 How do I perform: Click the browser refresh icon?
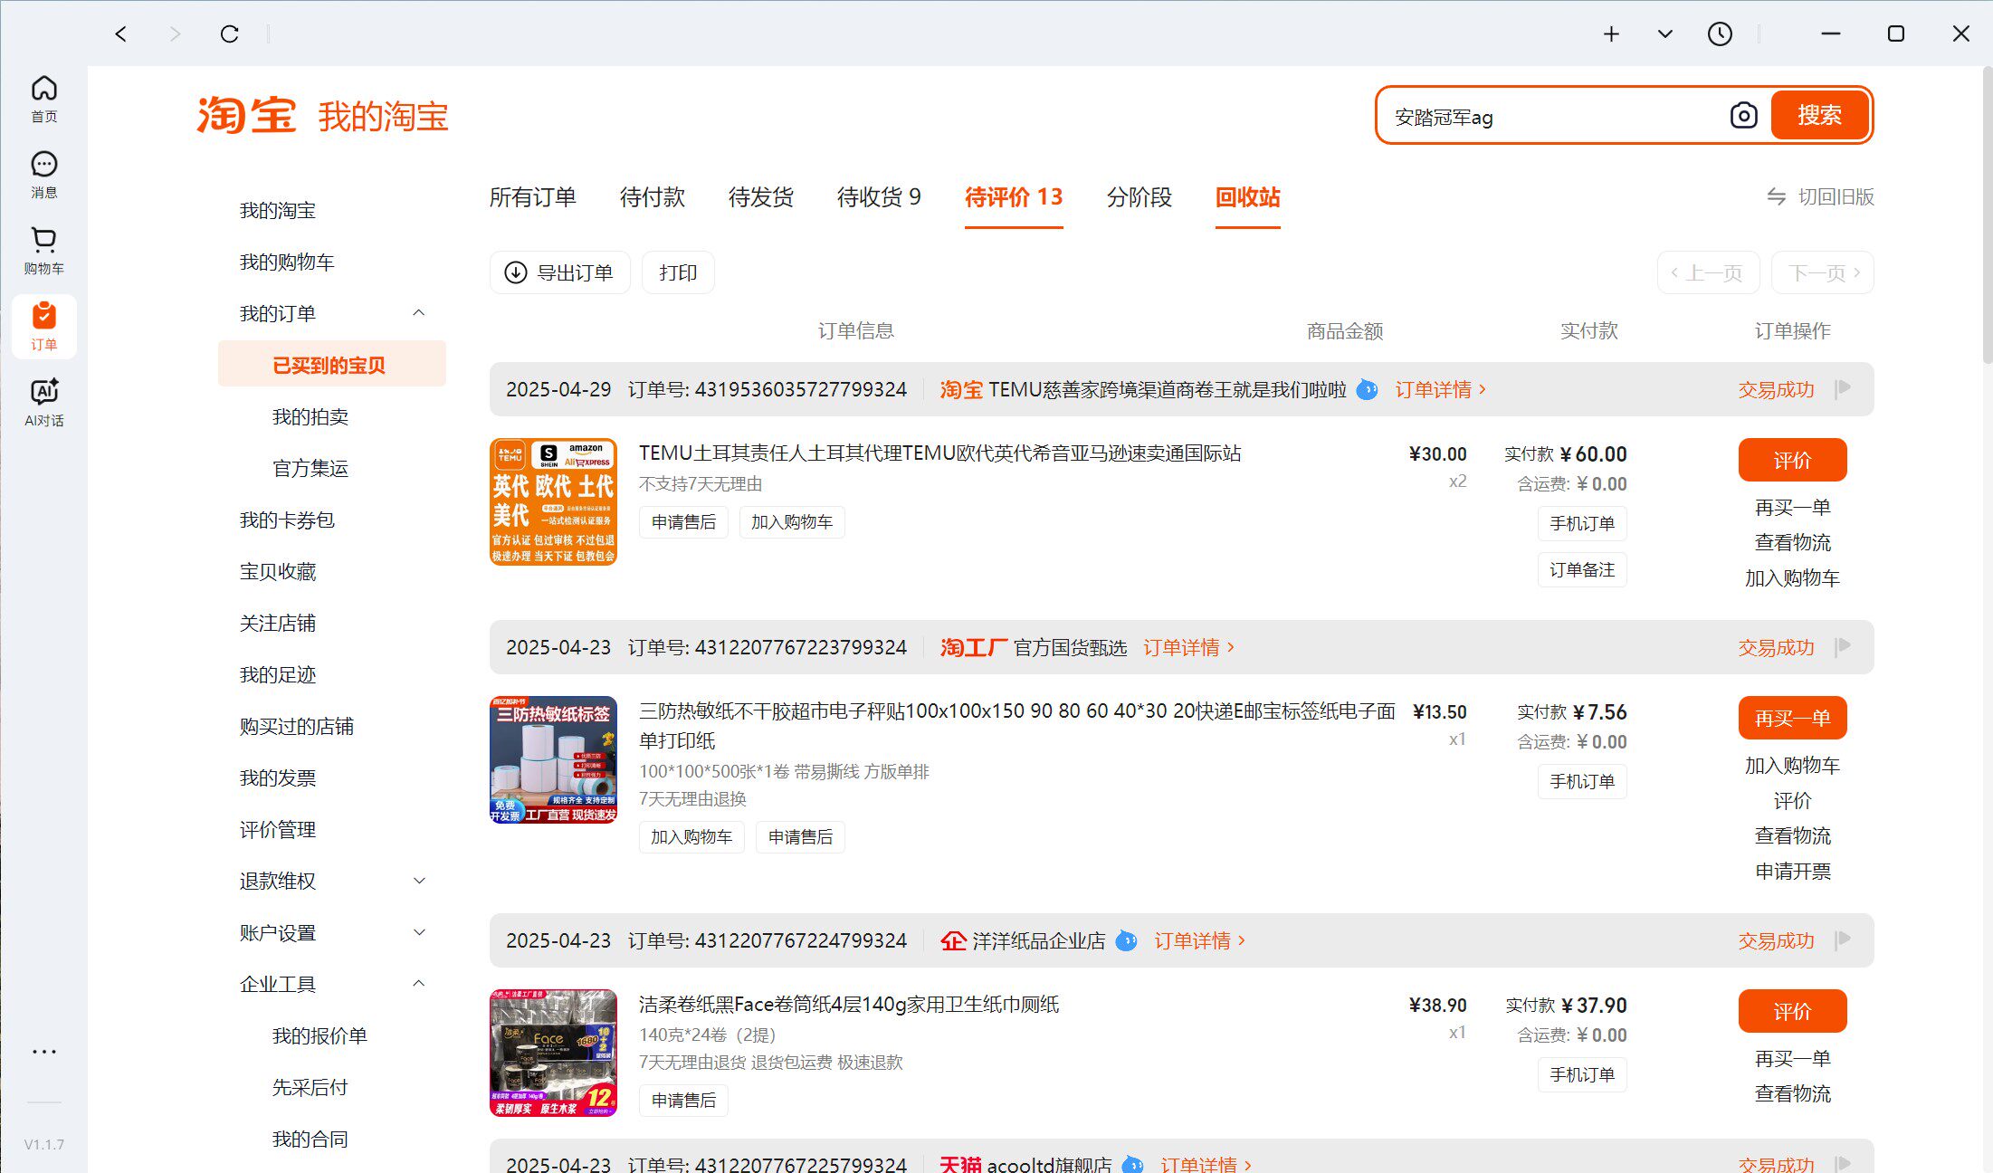(230, 34)
